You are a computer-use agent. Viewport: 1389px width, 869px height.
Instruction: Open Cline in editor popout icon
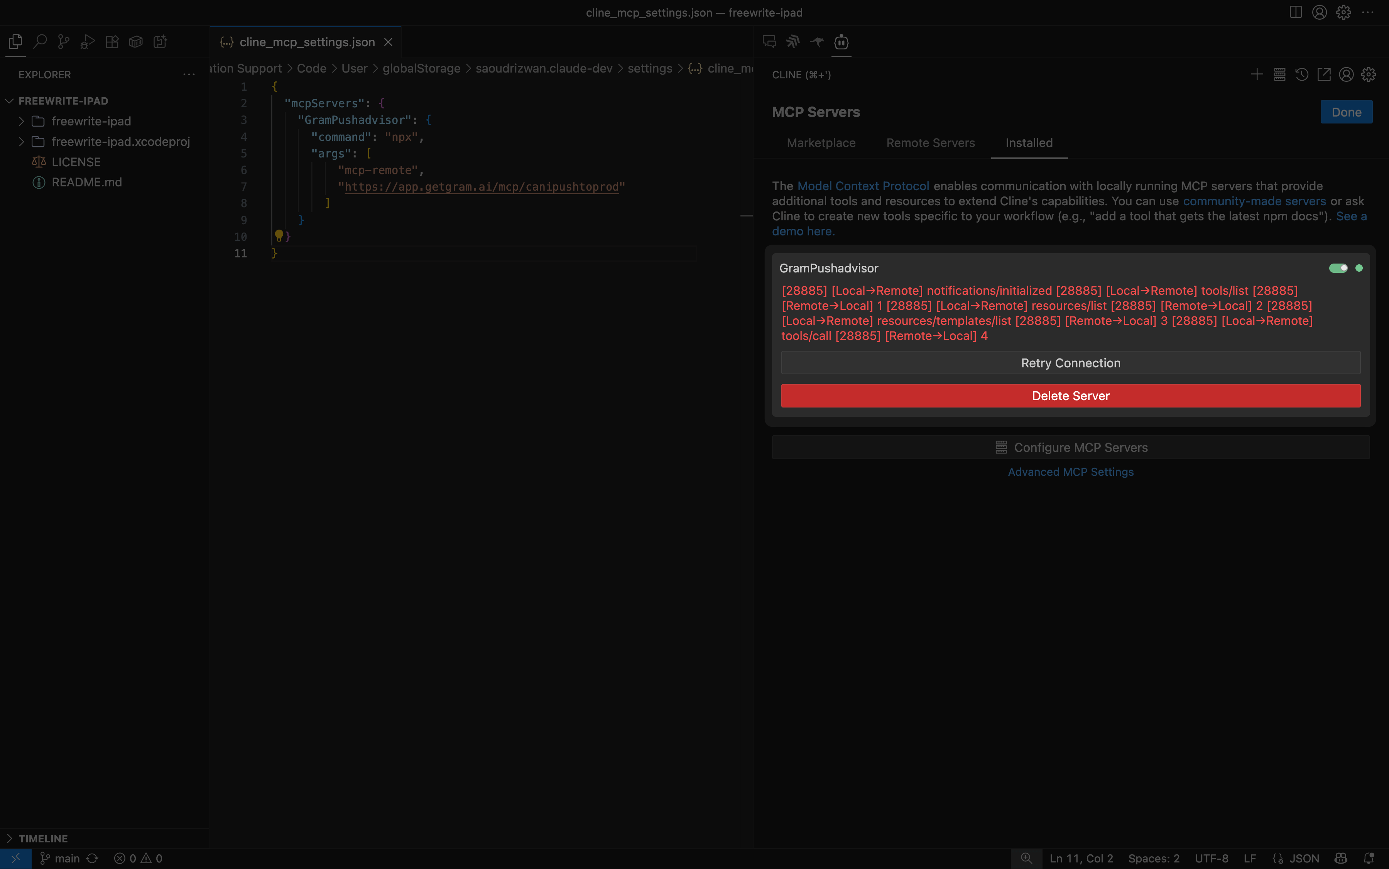[x=1324, y=74]
